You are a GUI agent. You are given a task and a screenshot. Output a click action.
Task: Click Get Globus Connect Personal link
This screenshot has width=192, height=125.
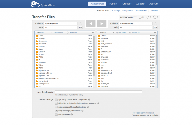click(143, 113)
